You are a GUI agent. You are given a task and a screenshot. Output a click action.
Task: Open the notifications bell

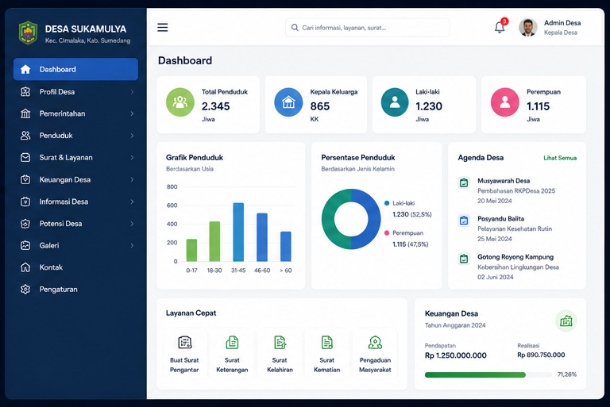(x=500, y=27)
